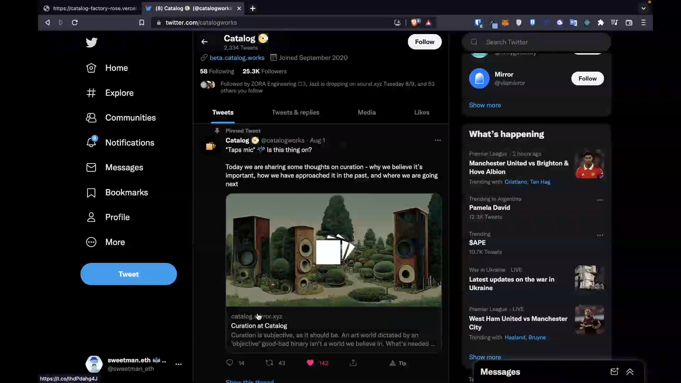
Task: Follow the Mirror account
Action: (x=587, y=79)
